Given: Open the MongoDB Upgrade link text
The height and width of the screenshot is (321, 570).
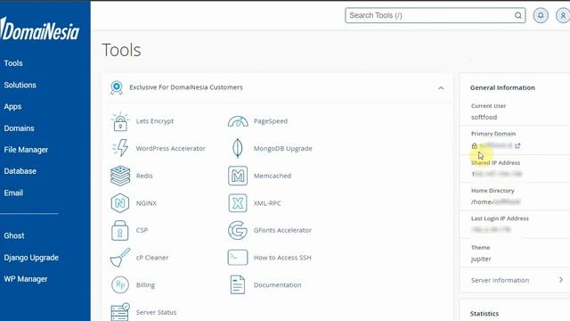Looking at the screenshot, I should pos(283,149).
